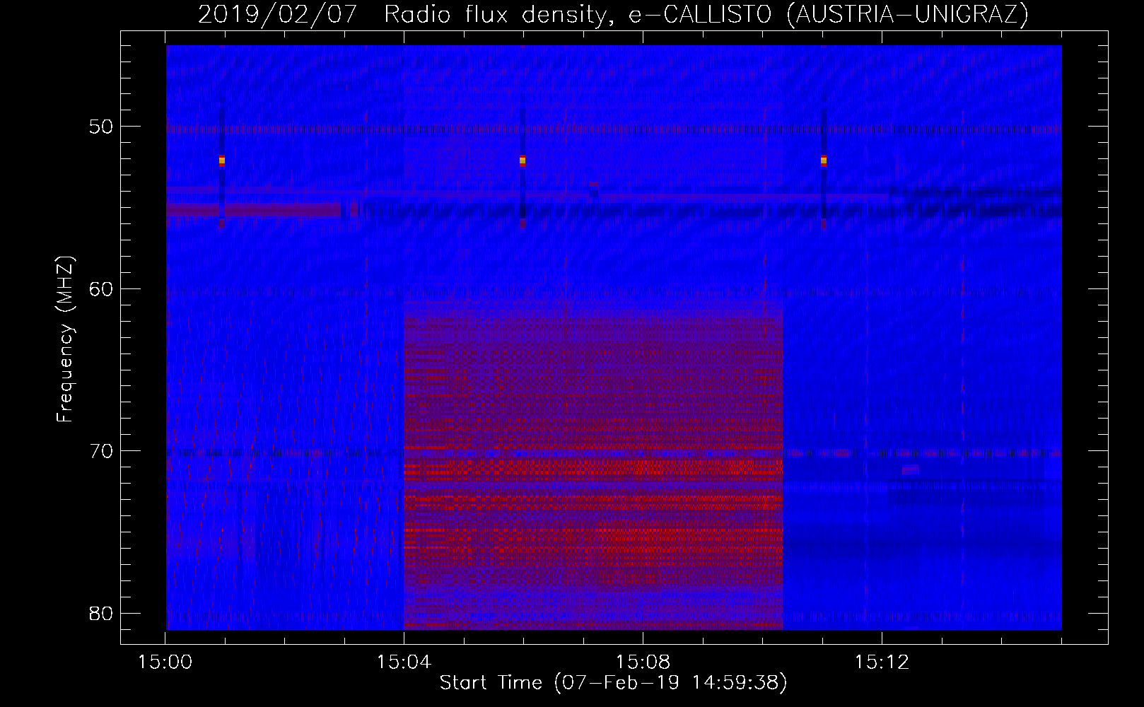Click the bright spike marker near 15:11
This screenshot has width=1144, height=707.
point(824,161)
